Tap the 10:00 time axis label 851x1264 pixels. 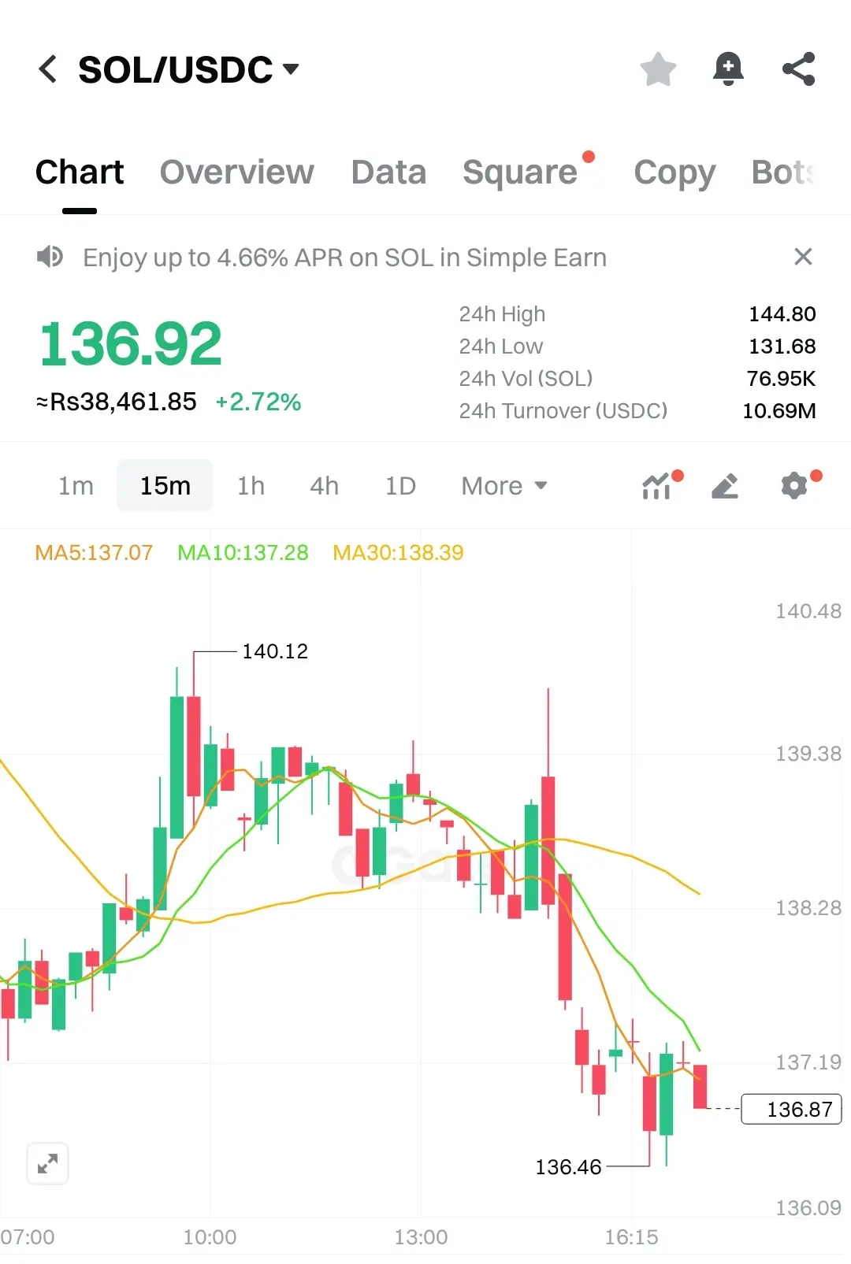[210, 1237]
